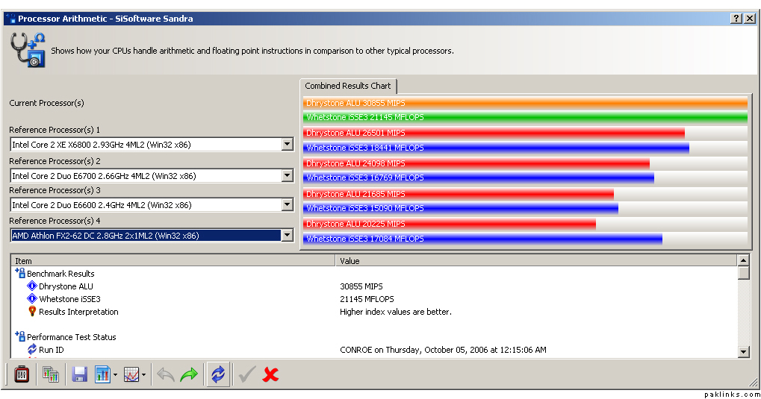
Task: Switch to Combined Results Chart tab
Action: click(x=348, y=87)
